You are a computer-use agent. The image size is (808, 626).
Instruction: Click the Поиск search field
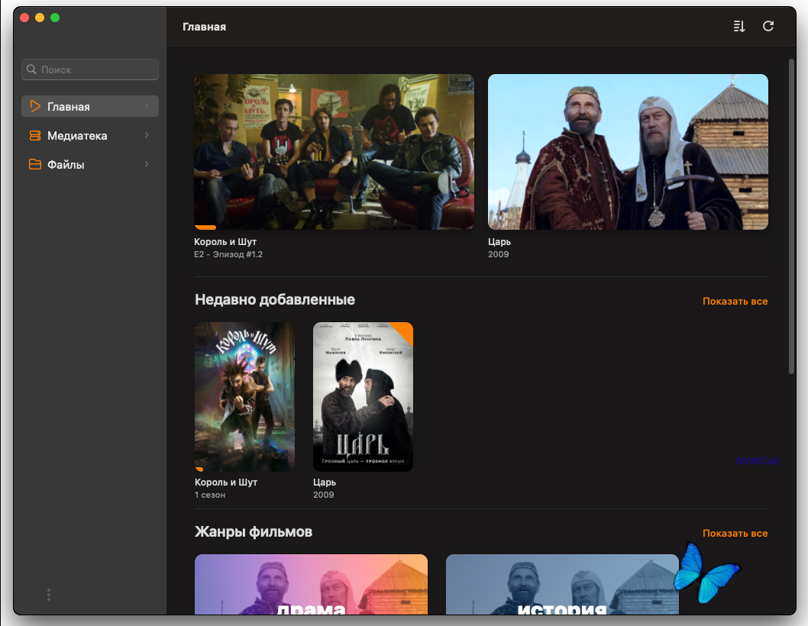click(x=90, y=69)
